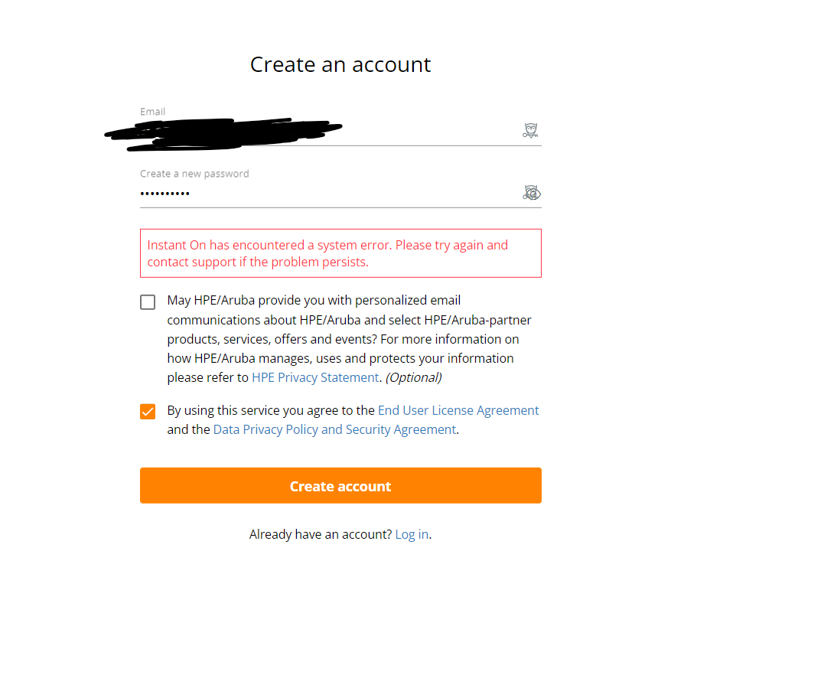Click the small Email field label
Screen dimensions: 824x675
(x=152, y=112)
